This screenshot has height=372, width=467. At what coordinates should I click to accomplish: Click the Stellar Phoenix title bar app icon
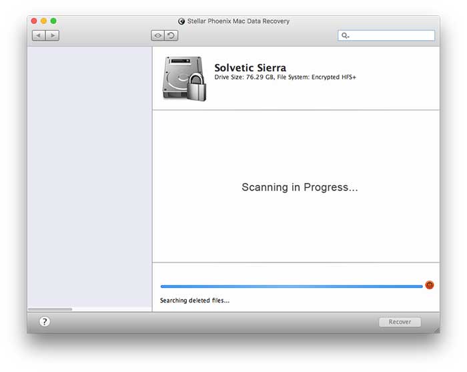point(181,21)
